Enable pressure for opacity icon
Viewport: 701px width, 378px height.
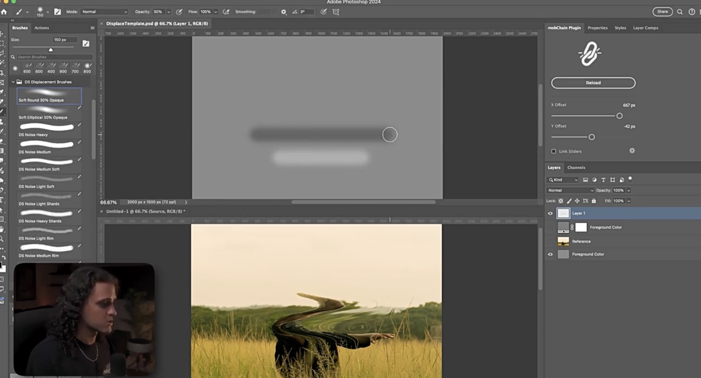pos(179,12)
